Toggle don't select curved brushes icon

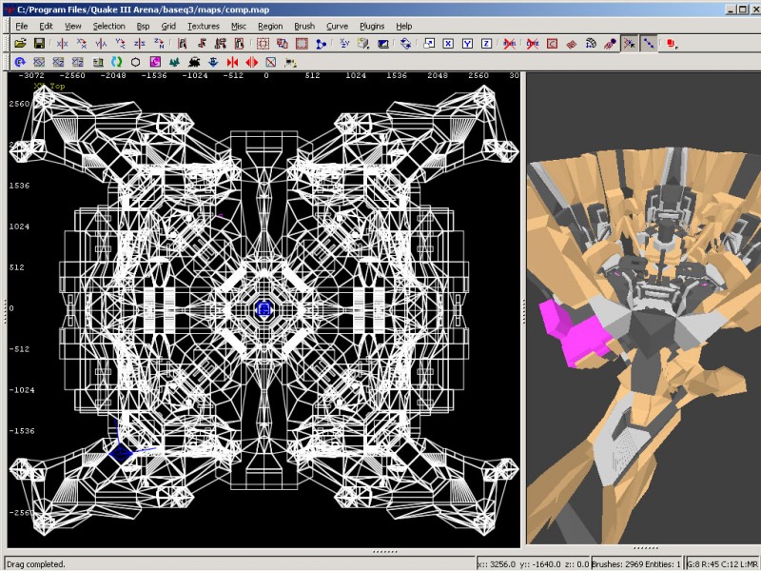tap(533, 44)
